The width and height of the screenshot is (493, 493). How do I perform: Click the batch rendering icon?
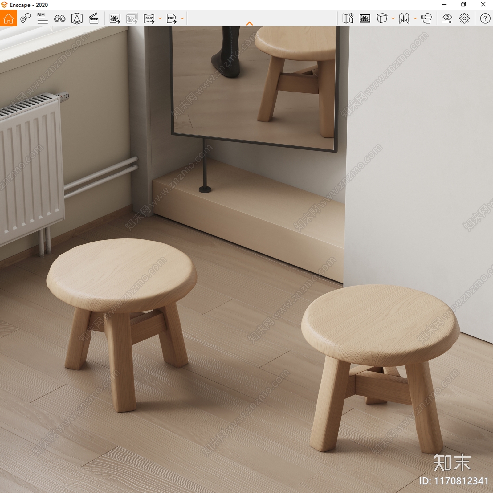(x=132, y=18)
